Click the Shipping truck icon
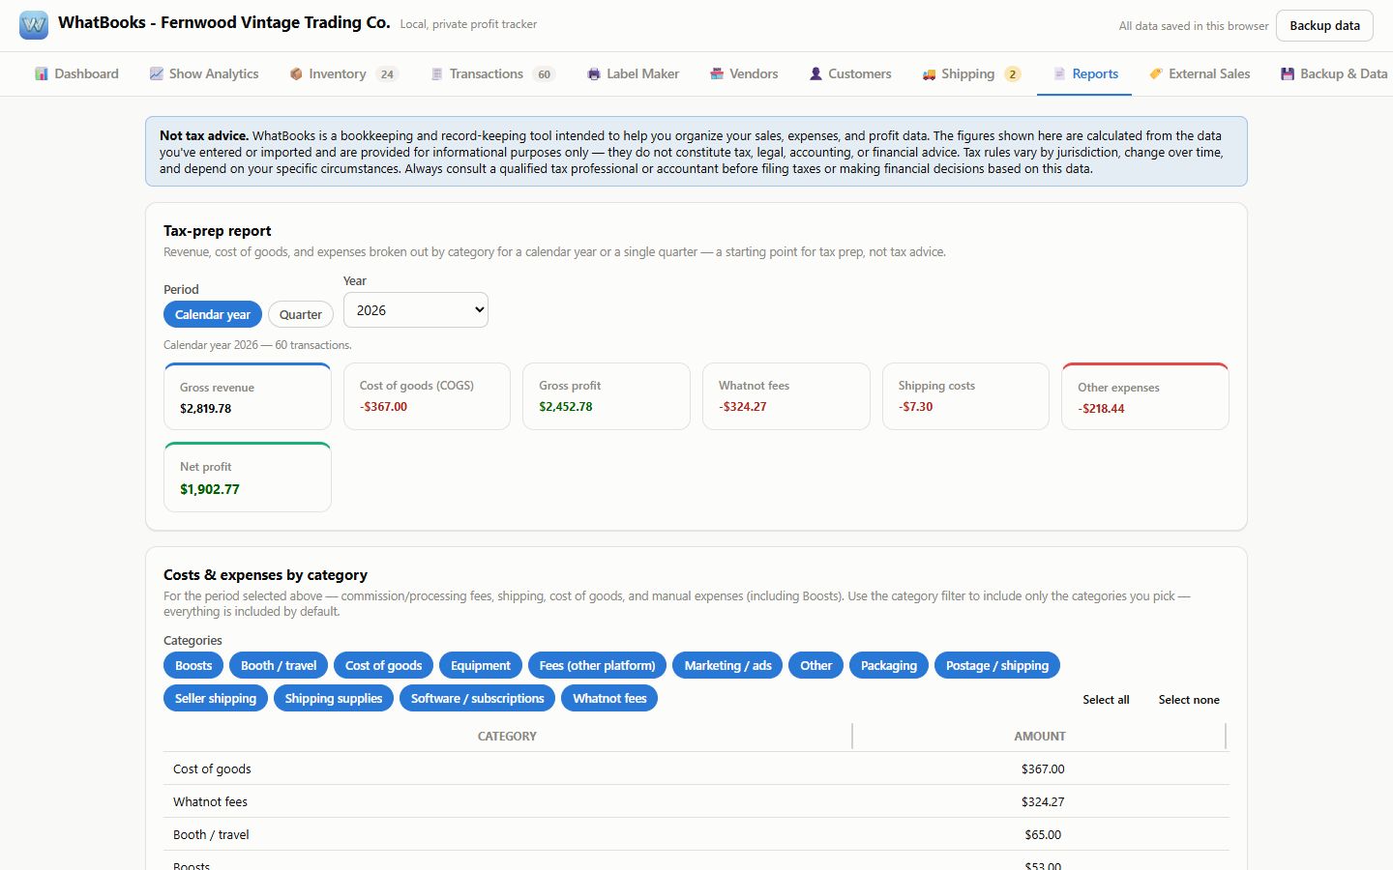 pyautogui.click(x=929, y=73)
